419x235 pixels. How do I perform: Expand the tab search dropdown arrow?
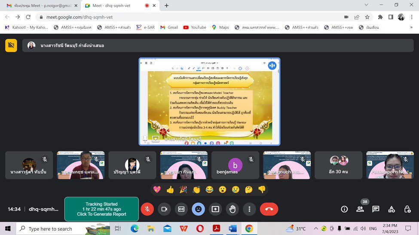pyautogui.click(x=367, y=5)
